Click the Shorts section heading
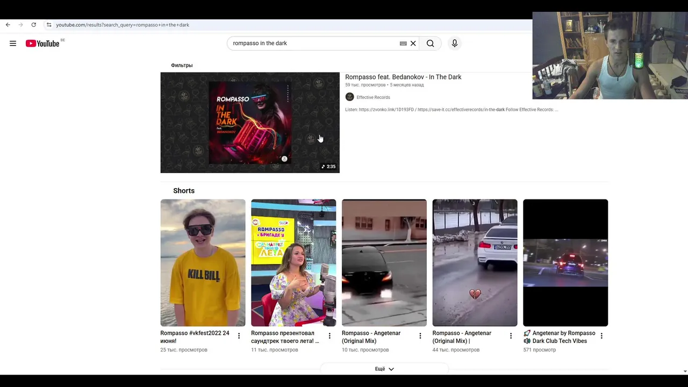Viewport: 688px width, 387px height. pyautogui.click(x=184, y=191)
